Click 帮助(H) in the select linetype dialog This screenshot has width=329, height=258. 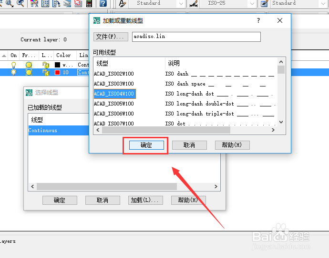point(188,200)
